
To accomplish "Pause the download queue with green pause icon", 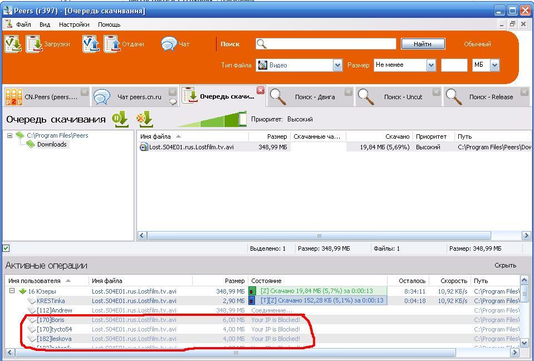I will tap(121, 119).
